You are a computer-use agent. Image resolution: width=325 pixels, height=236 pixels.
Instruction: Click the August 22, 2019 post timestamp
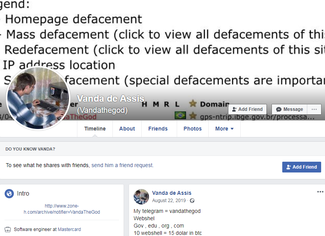pos(169,201)
